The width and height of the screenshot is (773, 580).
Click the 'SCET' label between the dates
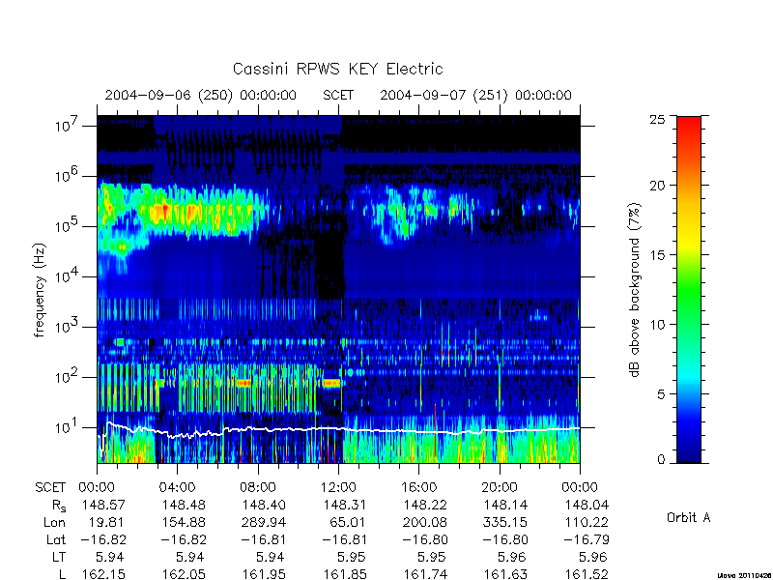(x=338, y=95)
